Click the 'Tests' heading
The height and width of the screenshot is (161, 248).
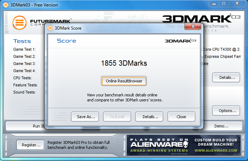click(x=22, y=41)
